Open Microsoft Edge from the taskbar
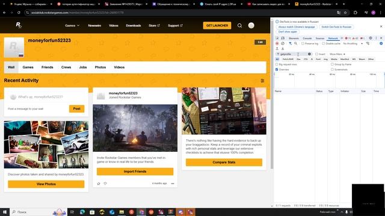Viewport: 385px width, 216px height. tap(82, 212)
